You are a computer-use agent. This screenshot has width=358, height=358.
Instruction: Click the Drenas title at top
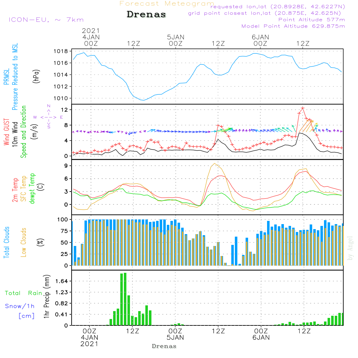[146, 14]
